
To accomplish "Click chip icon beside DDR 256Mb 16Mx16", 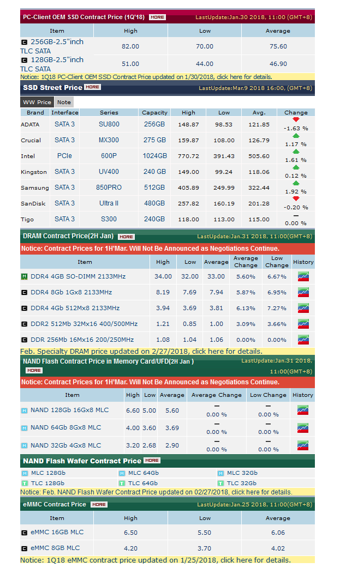I will coord(24,340).
